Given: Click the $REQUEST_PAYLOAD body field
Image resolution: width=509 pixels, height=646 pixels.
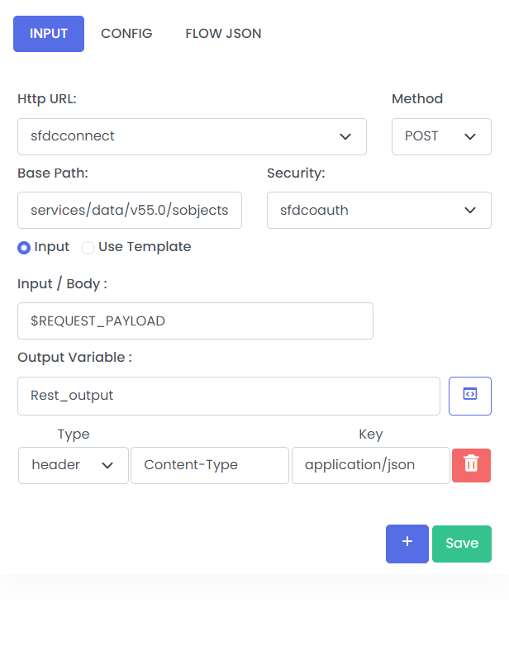Looking at the screenshot, I should pos(195,321).
